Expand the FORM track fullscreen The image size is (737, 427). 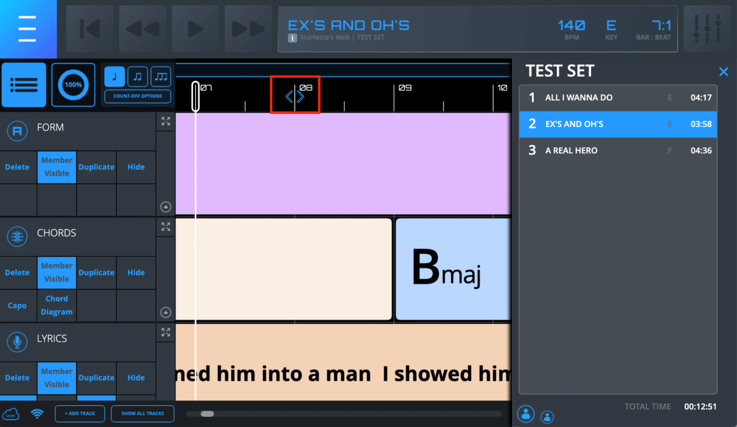[166, 121]
